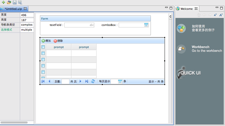Jump to last page in grid pager
Image resolution: width=225 pixels, height=126 pixels.
pos(87,81)
